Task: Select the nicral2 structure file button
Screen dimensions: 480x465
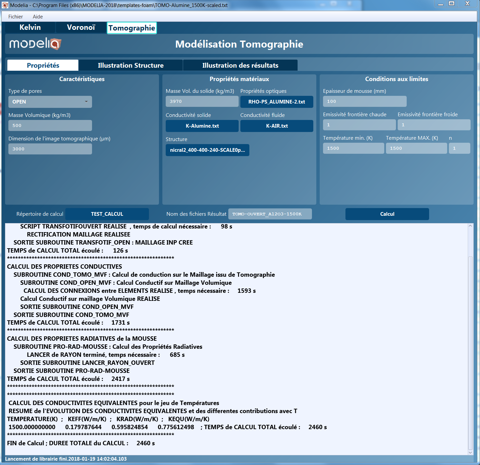Action: pyautogui.click(x=208, y=150)
